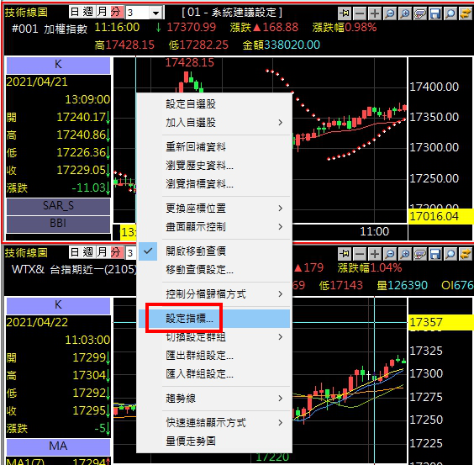This screenshot has width=474, height=465.
Task: Click the SAR_S indicator header
Action: click(x=58, y=206)
